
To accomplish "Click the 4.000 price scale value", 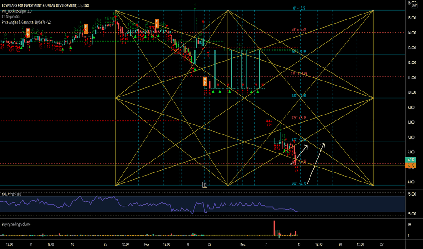I will (412, 182).
